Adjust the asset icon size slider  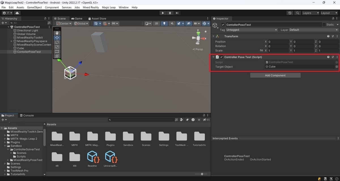click(202, 174)
